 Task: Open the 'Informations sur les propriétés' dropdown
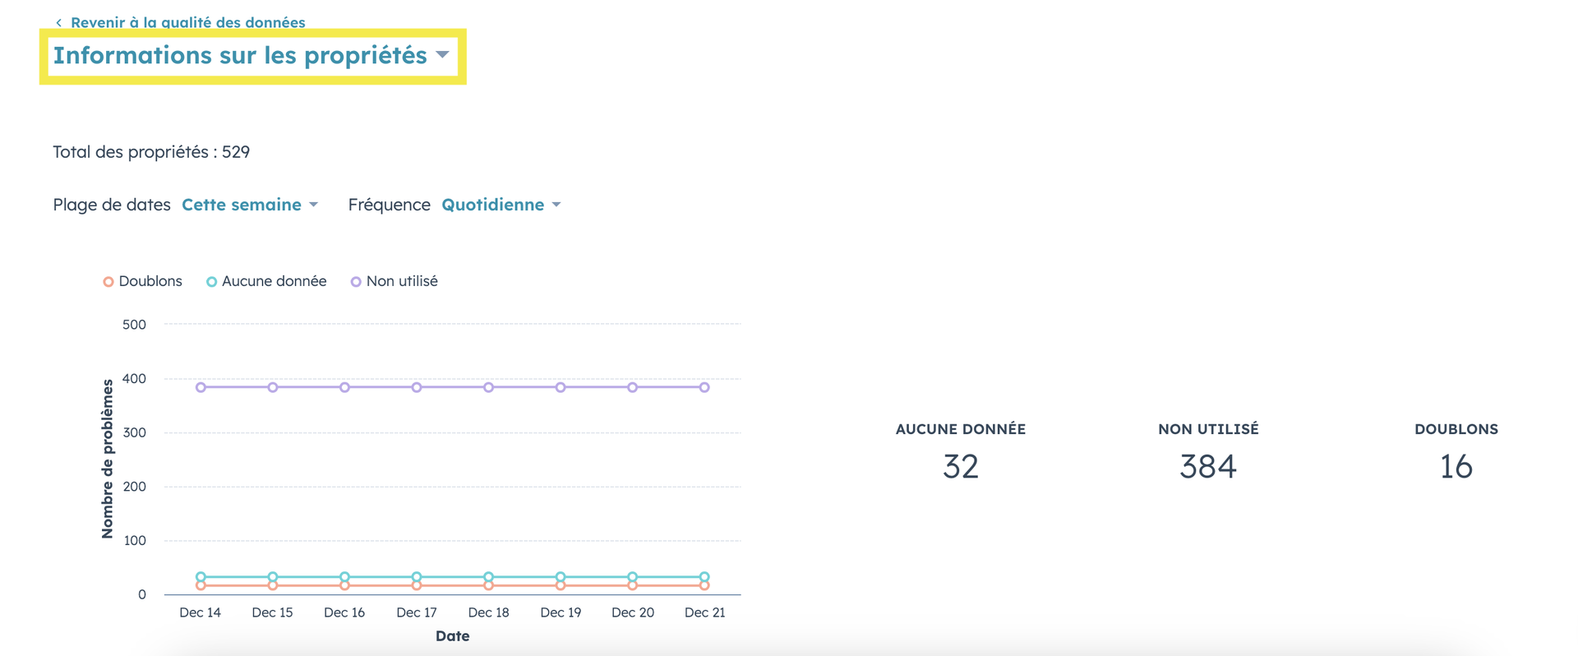pos(251,55)
